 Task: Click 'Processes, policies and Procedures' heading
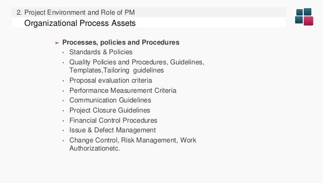[120, 42]
